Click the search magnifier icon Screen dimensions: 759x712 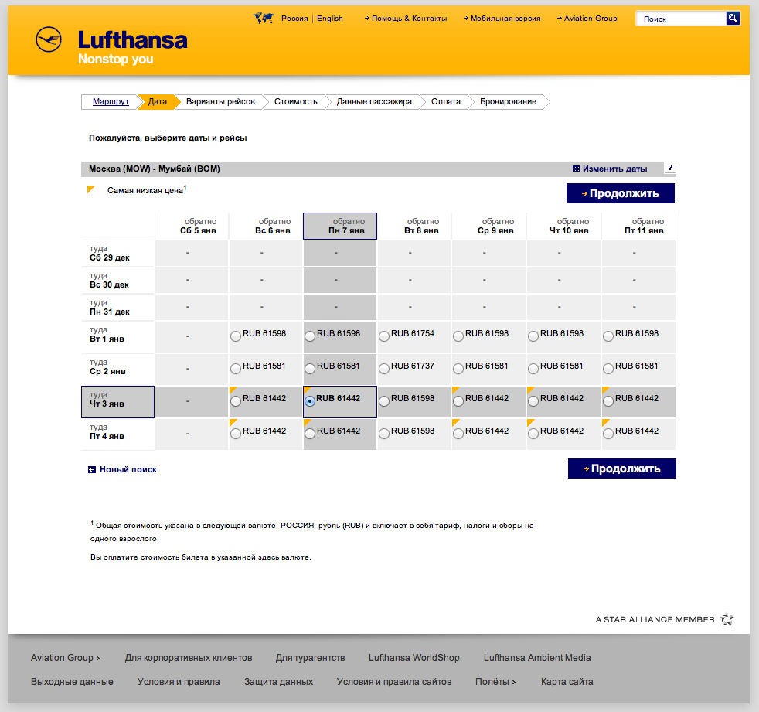tap(733, 19)
